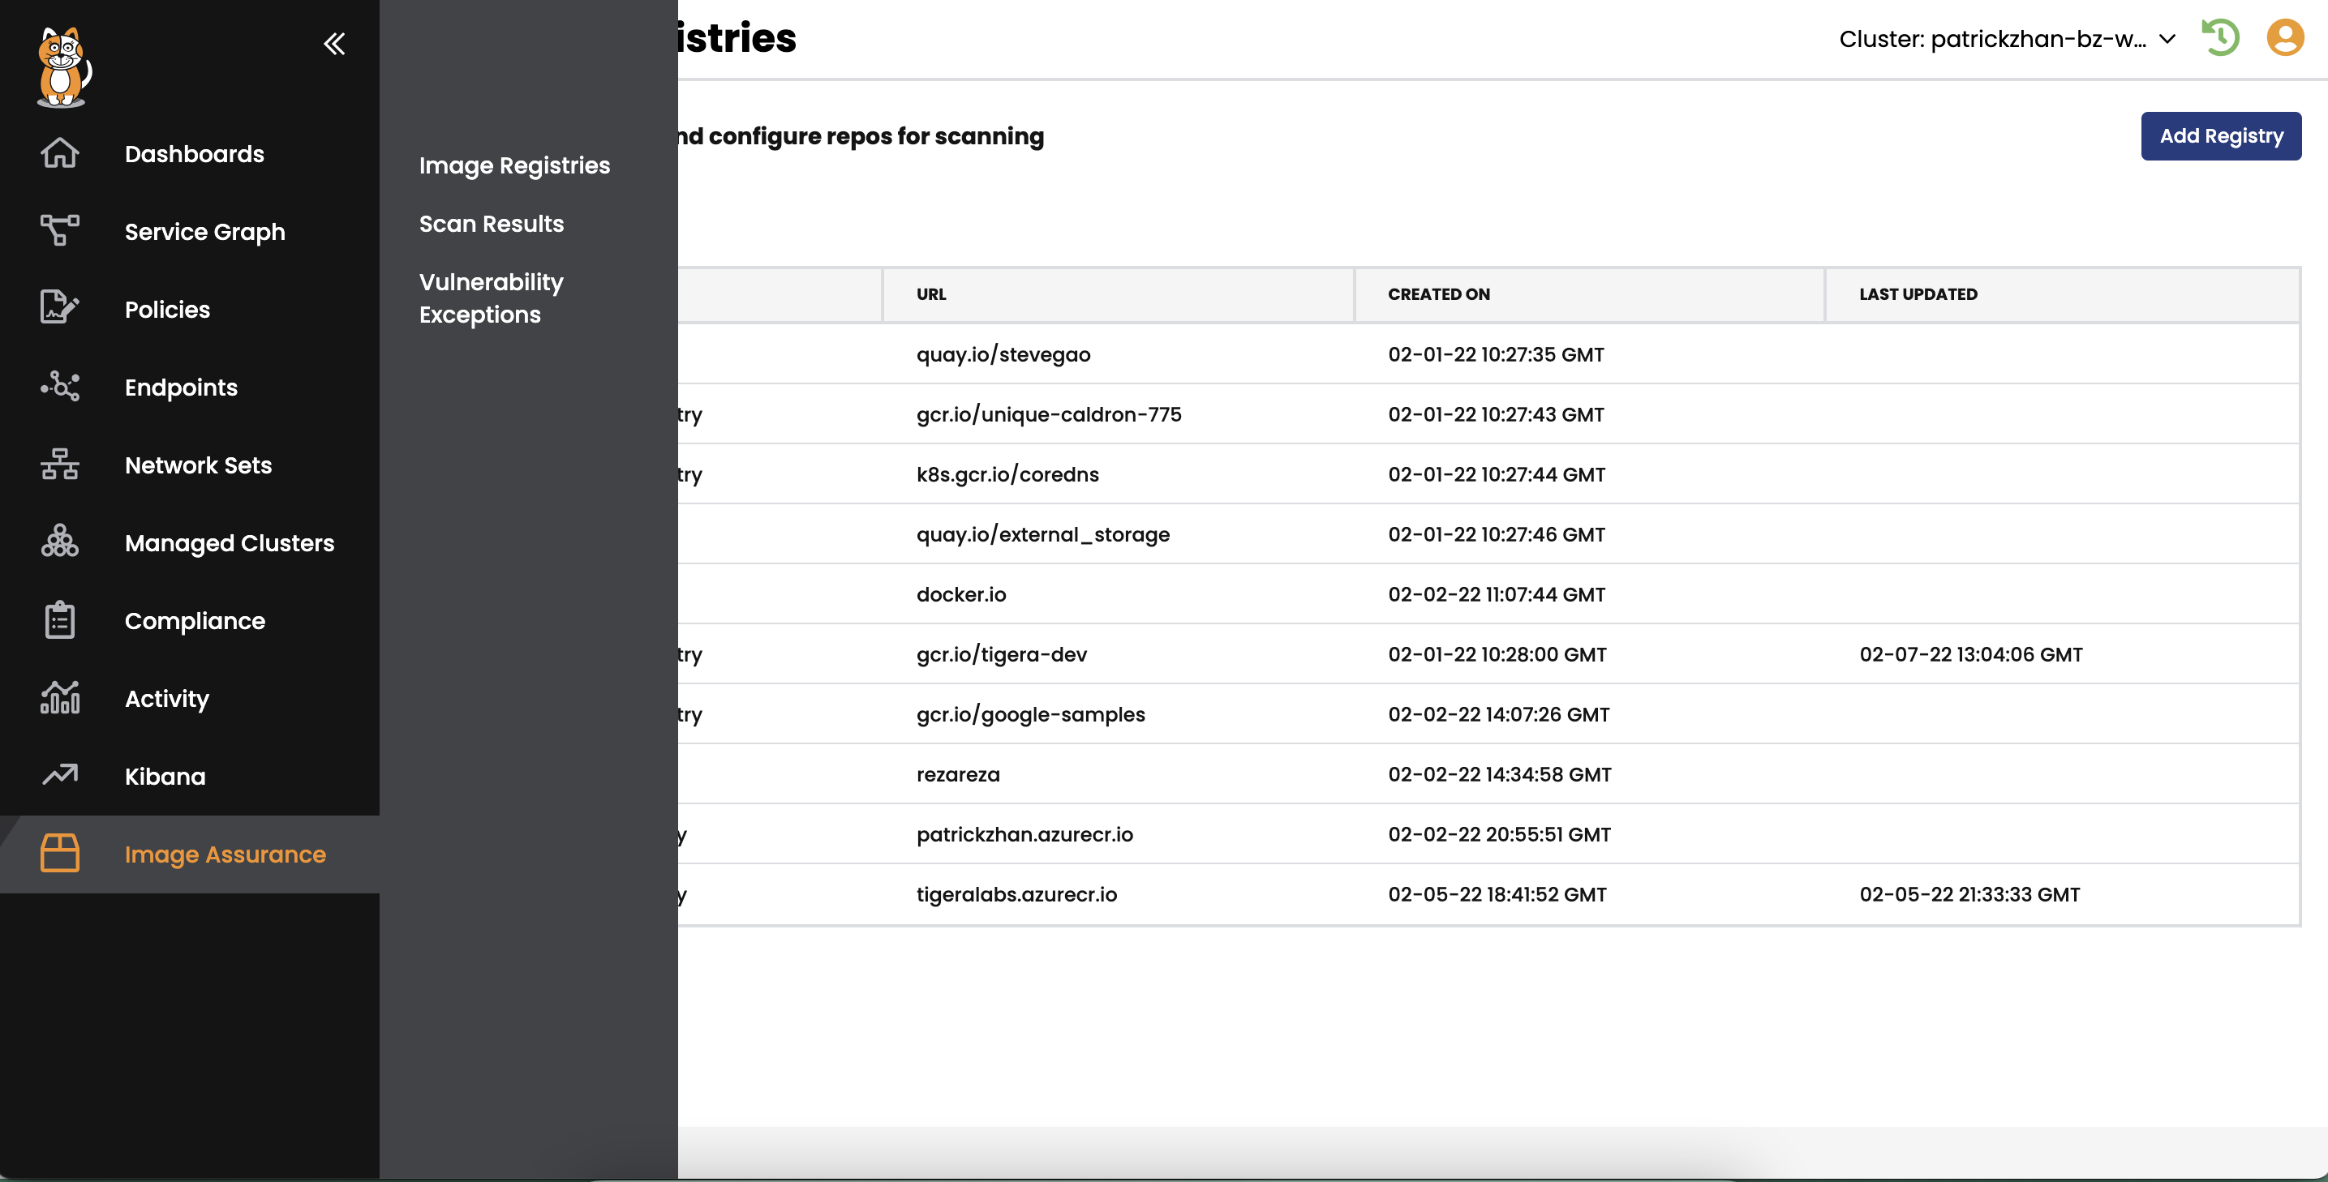Screen dimensions: 2328x1182
Task: Click created date 02-01-22 10:27:43 GMT
Action: click(x=1496, y=413)
